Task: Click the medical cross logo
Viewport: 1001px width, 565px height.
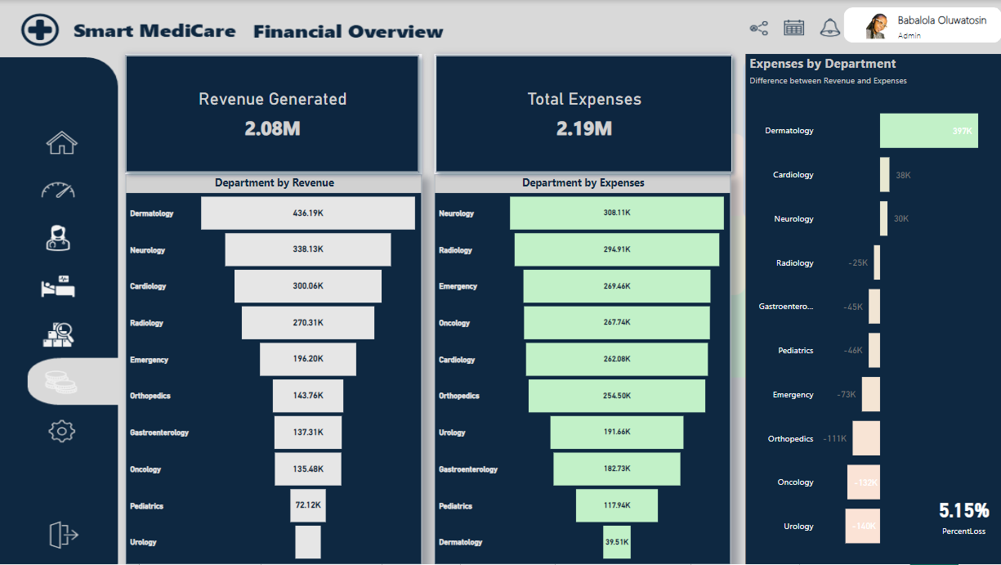Action: point(40,30)
